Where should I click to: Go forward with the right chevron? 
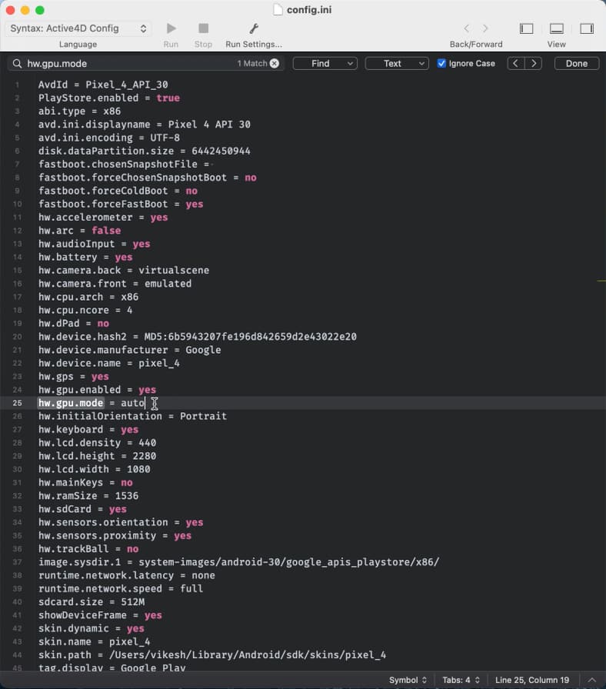click(x=485, y=28)
